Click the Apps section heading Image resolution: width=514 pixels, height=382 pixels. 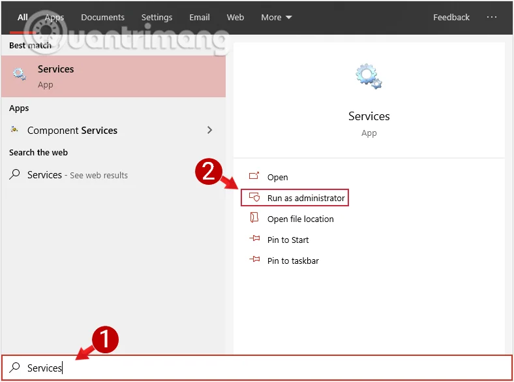point(19,108)
